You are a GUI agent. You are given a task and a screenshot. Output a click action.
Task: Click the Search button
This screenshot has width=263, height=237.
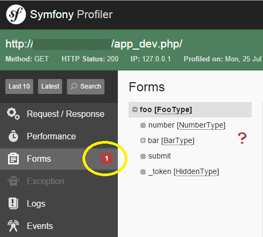[86, 86]
